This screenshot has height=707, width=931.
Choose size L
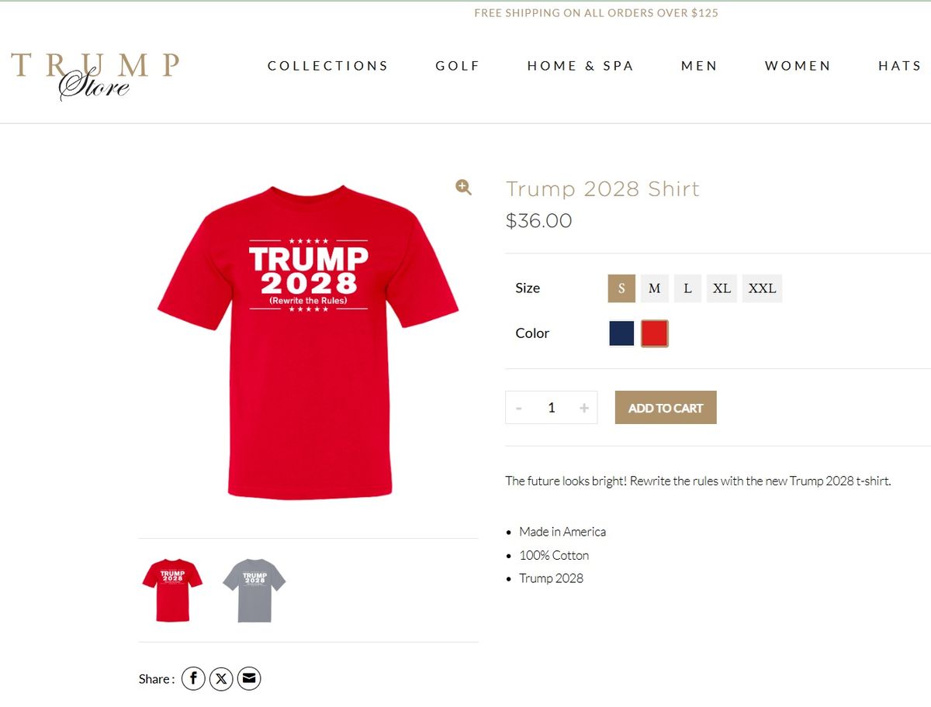coord(687,288)
